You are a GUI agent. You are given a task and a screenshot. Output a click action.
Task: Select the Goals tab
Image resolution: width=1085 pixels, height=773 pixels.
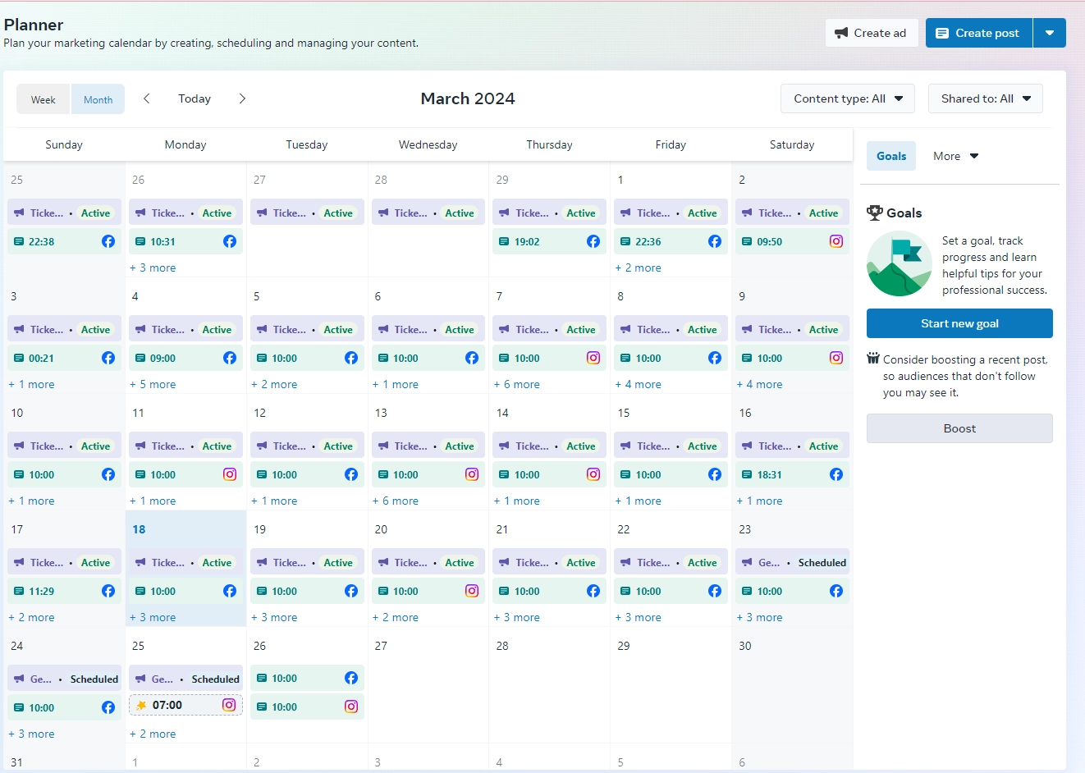coord(891,156)
